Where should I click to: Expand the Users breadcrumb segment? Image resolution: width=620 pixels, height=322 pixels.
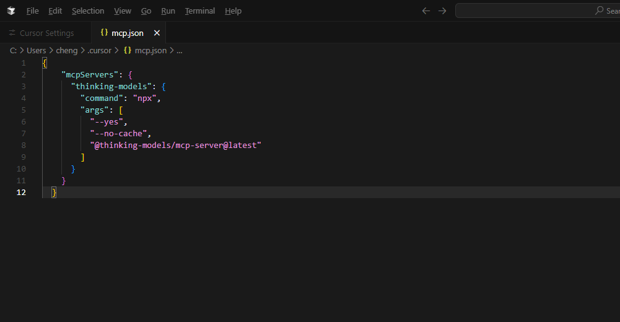coord(37,51)
